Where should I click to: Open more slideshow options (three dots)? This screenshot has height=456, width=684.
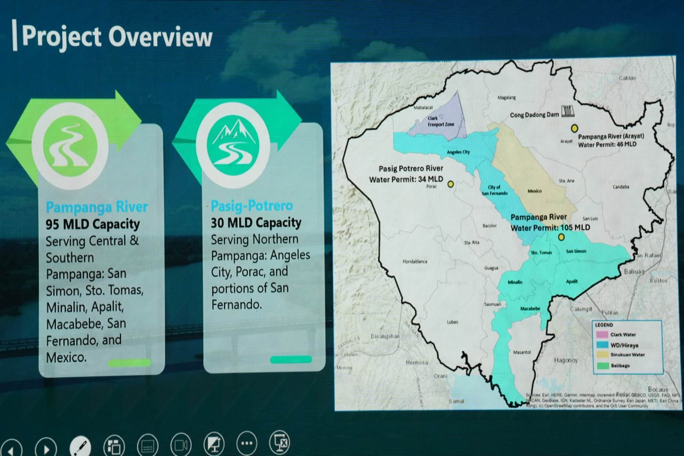tap(246, 443)
